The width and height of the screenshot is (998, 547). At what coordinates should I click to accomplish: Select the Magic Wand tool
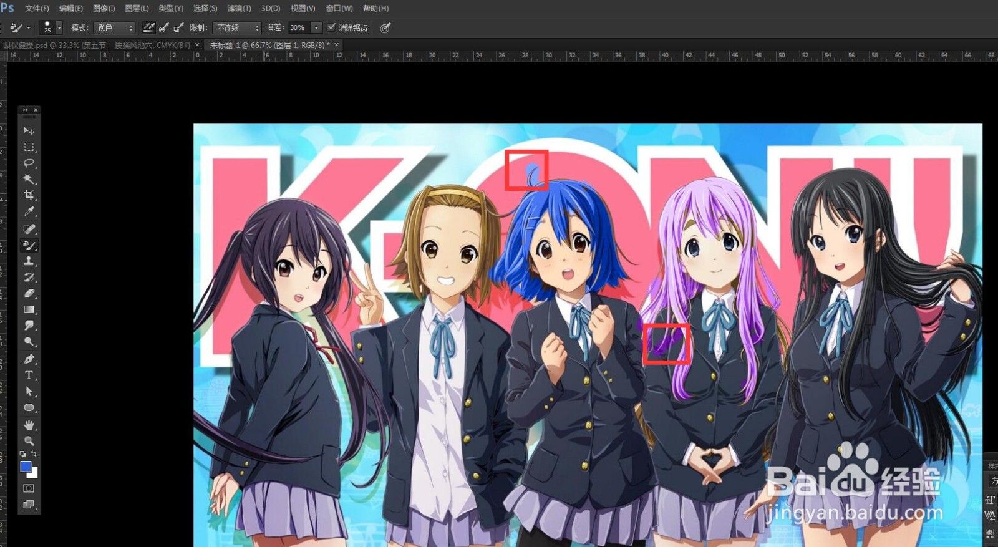[29, 179]
